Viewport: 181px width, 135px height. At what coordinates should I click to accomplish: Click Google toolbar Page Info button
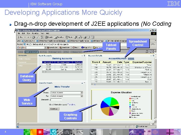[x=86, y=47]
